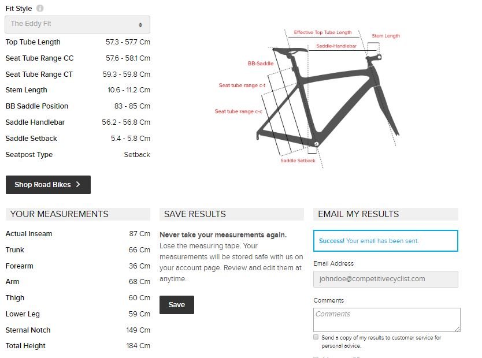Click the BB-Saddle diagram label
The image size is (482, 358).
click(261, 64)
